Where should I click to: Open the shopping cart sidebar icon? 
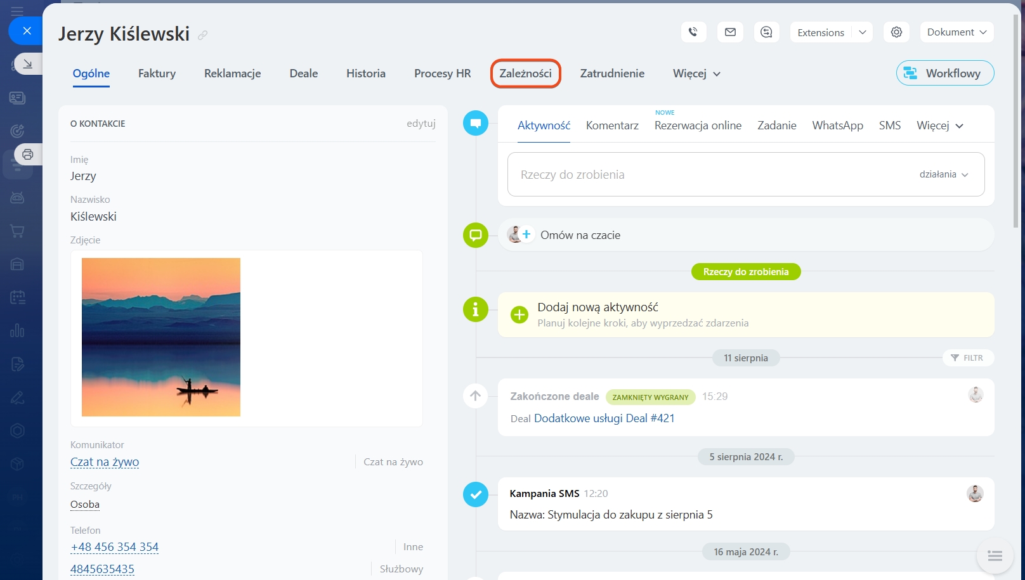pos(17,231)
